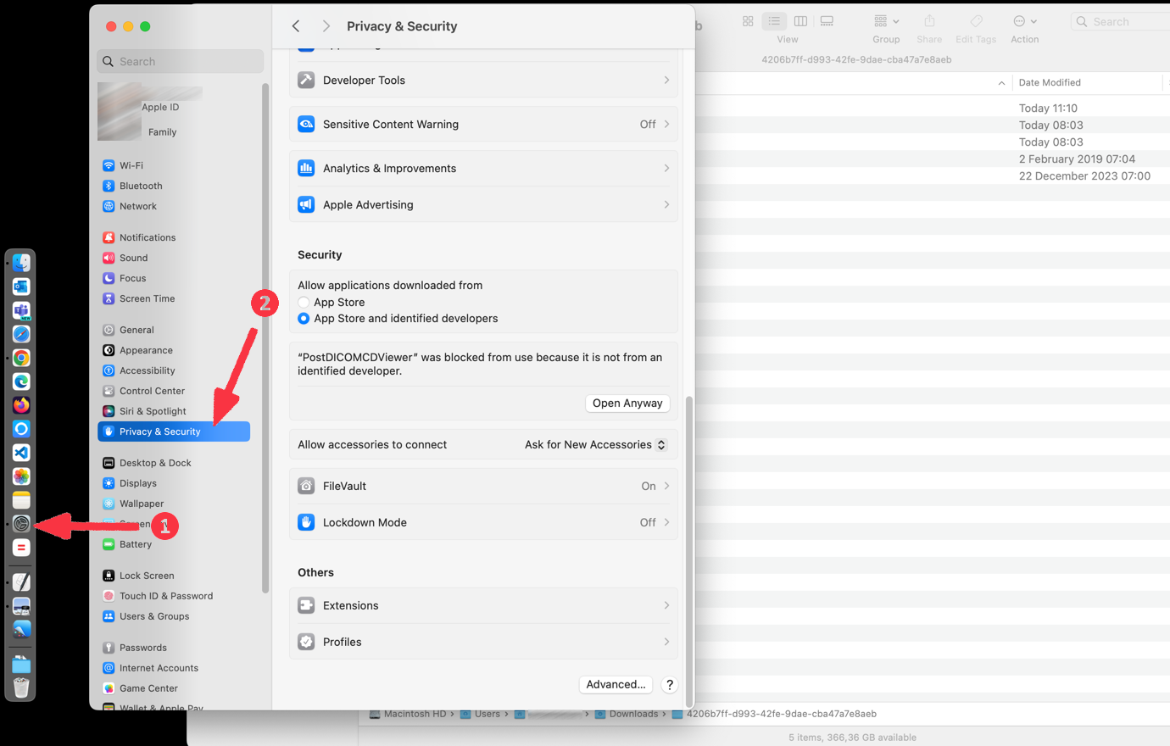Viewport: 1170px width, 746px height.
Task: Switch Finder to column view
Action: click(800, 21)
